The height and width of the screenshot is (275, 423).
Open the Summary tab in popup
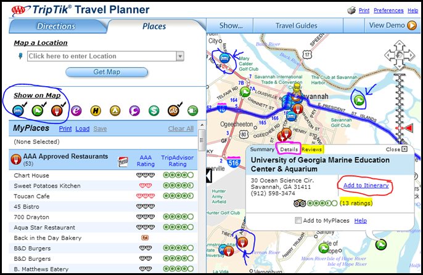point(262,149)
